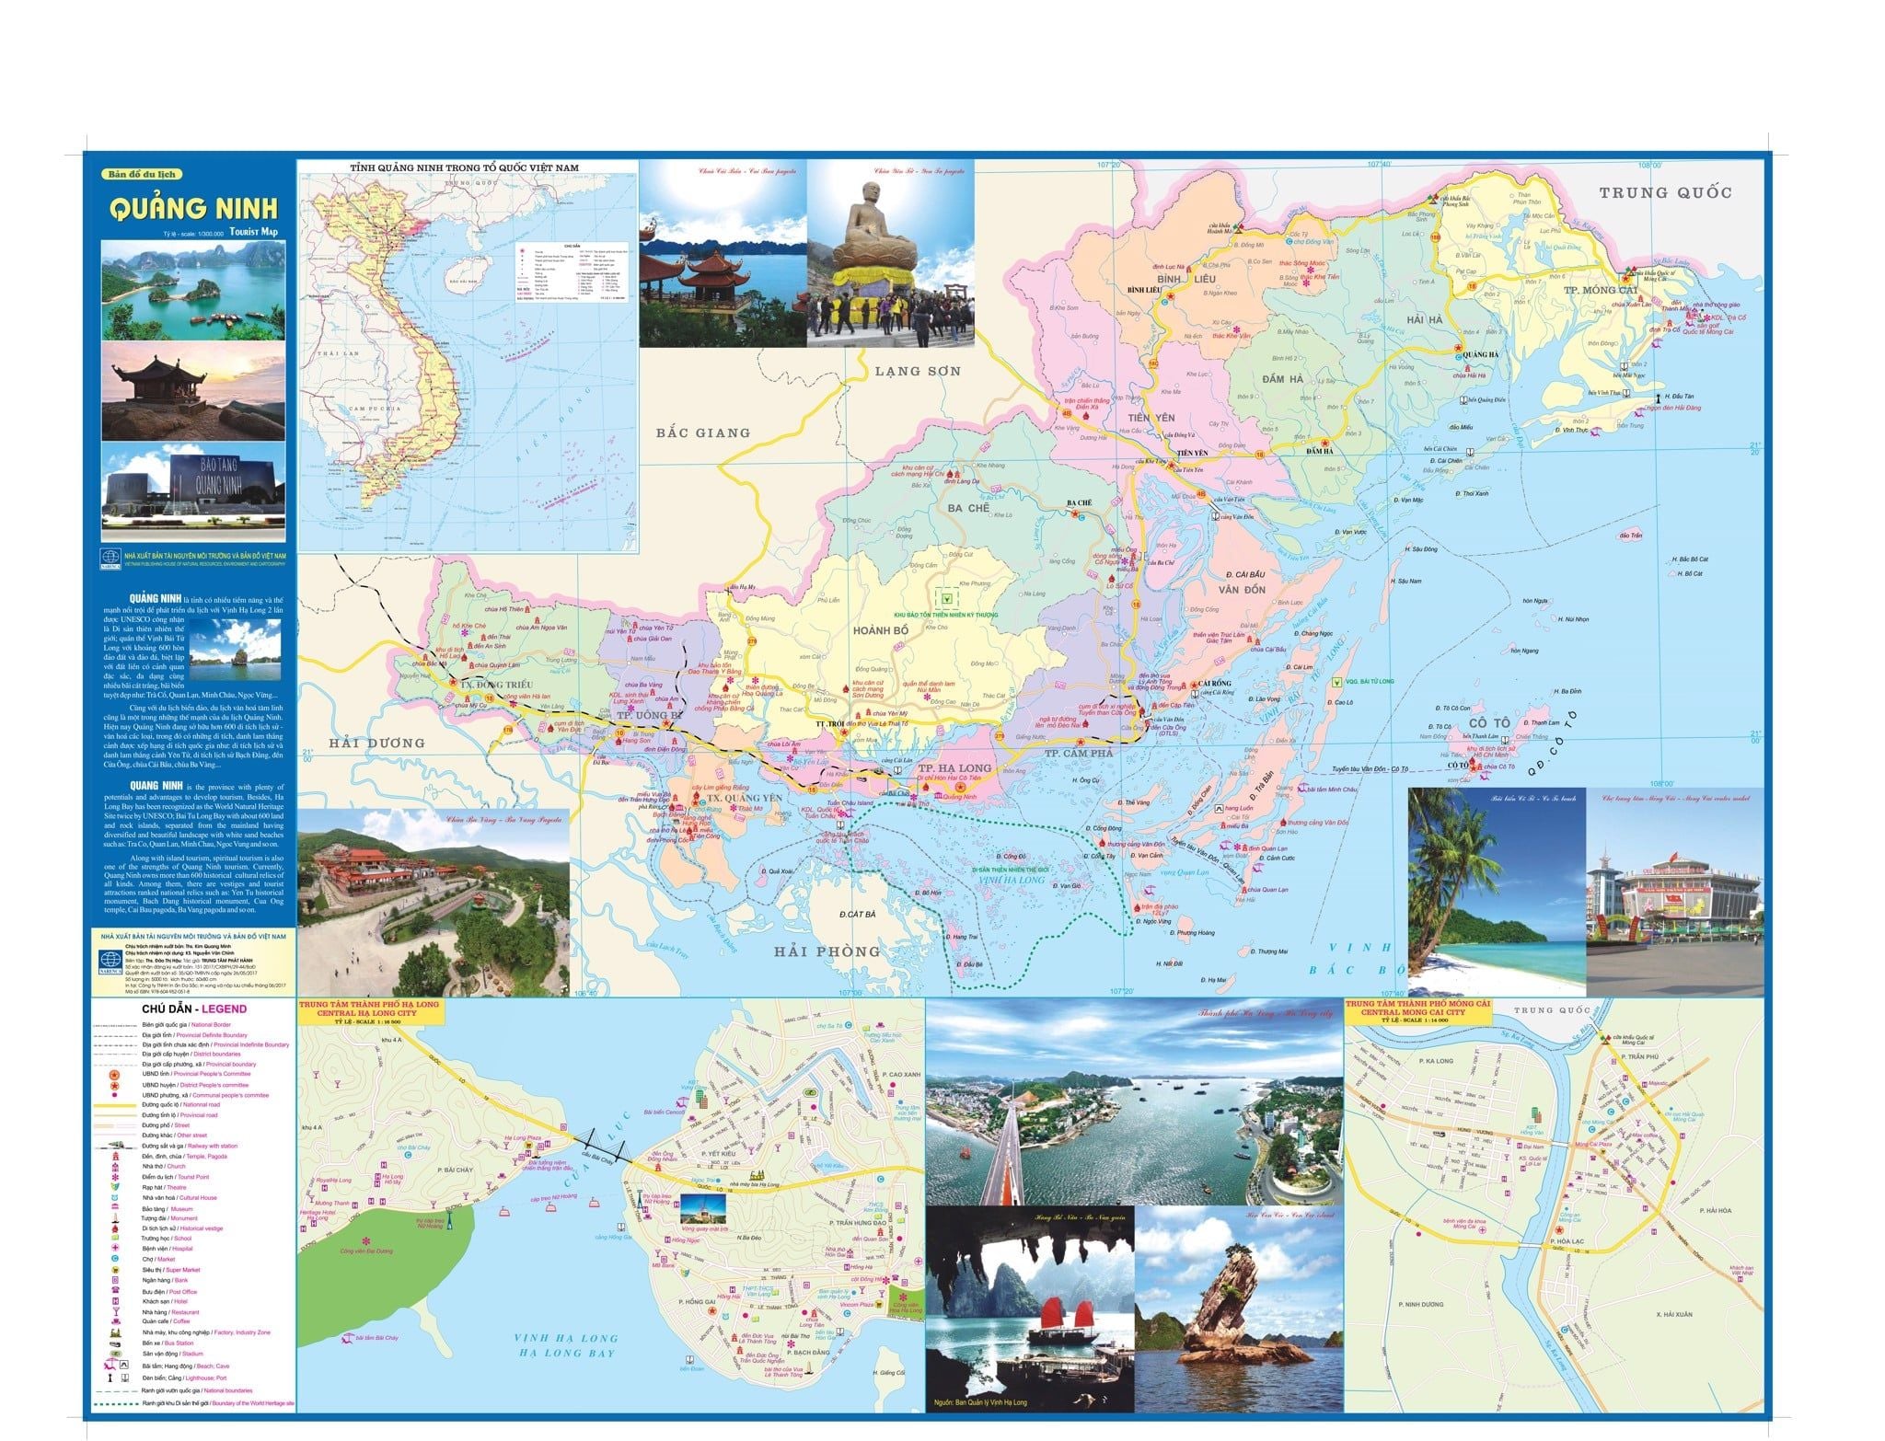
Task: Open the sunset pagoda photo in the left panel
Action: pyautogui.click(x=192, y=389)
